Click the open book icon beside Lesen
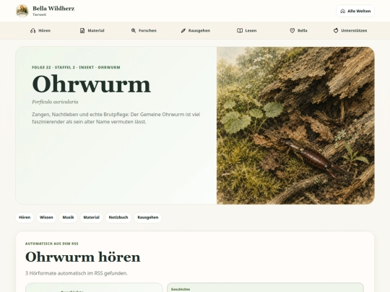Viewport: 390px width, 292px height. pyautogui.click(x=240, y=30)
